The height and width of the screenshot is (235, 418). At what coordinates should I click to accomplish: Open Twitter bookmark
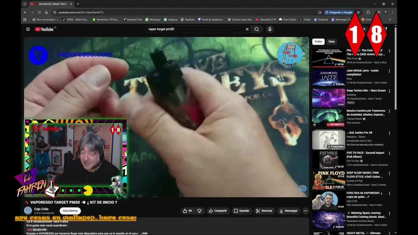pos(305,20)
